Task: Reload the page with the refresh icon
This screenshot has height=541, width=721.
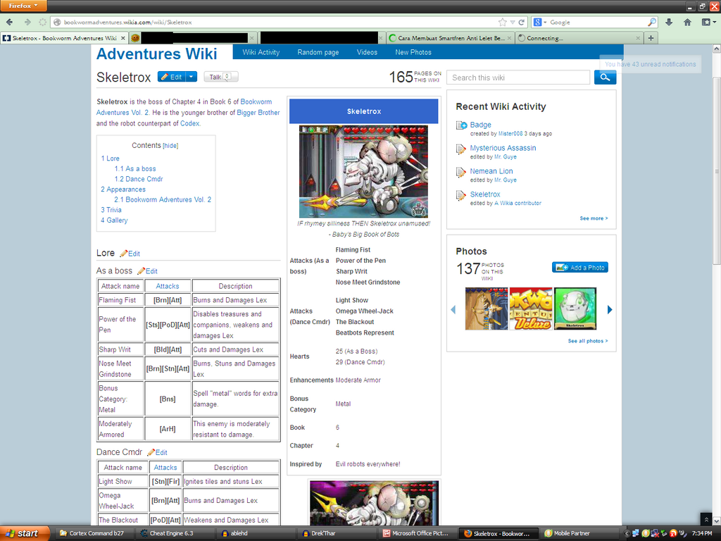Action: (522, 22)
